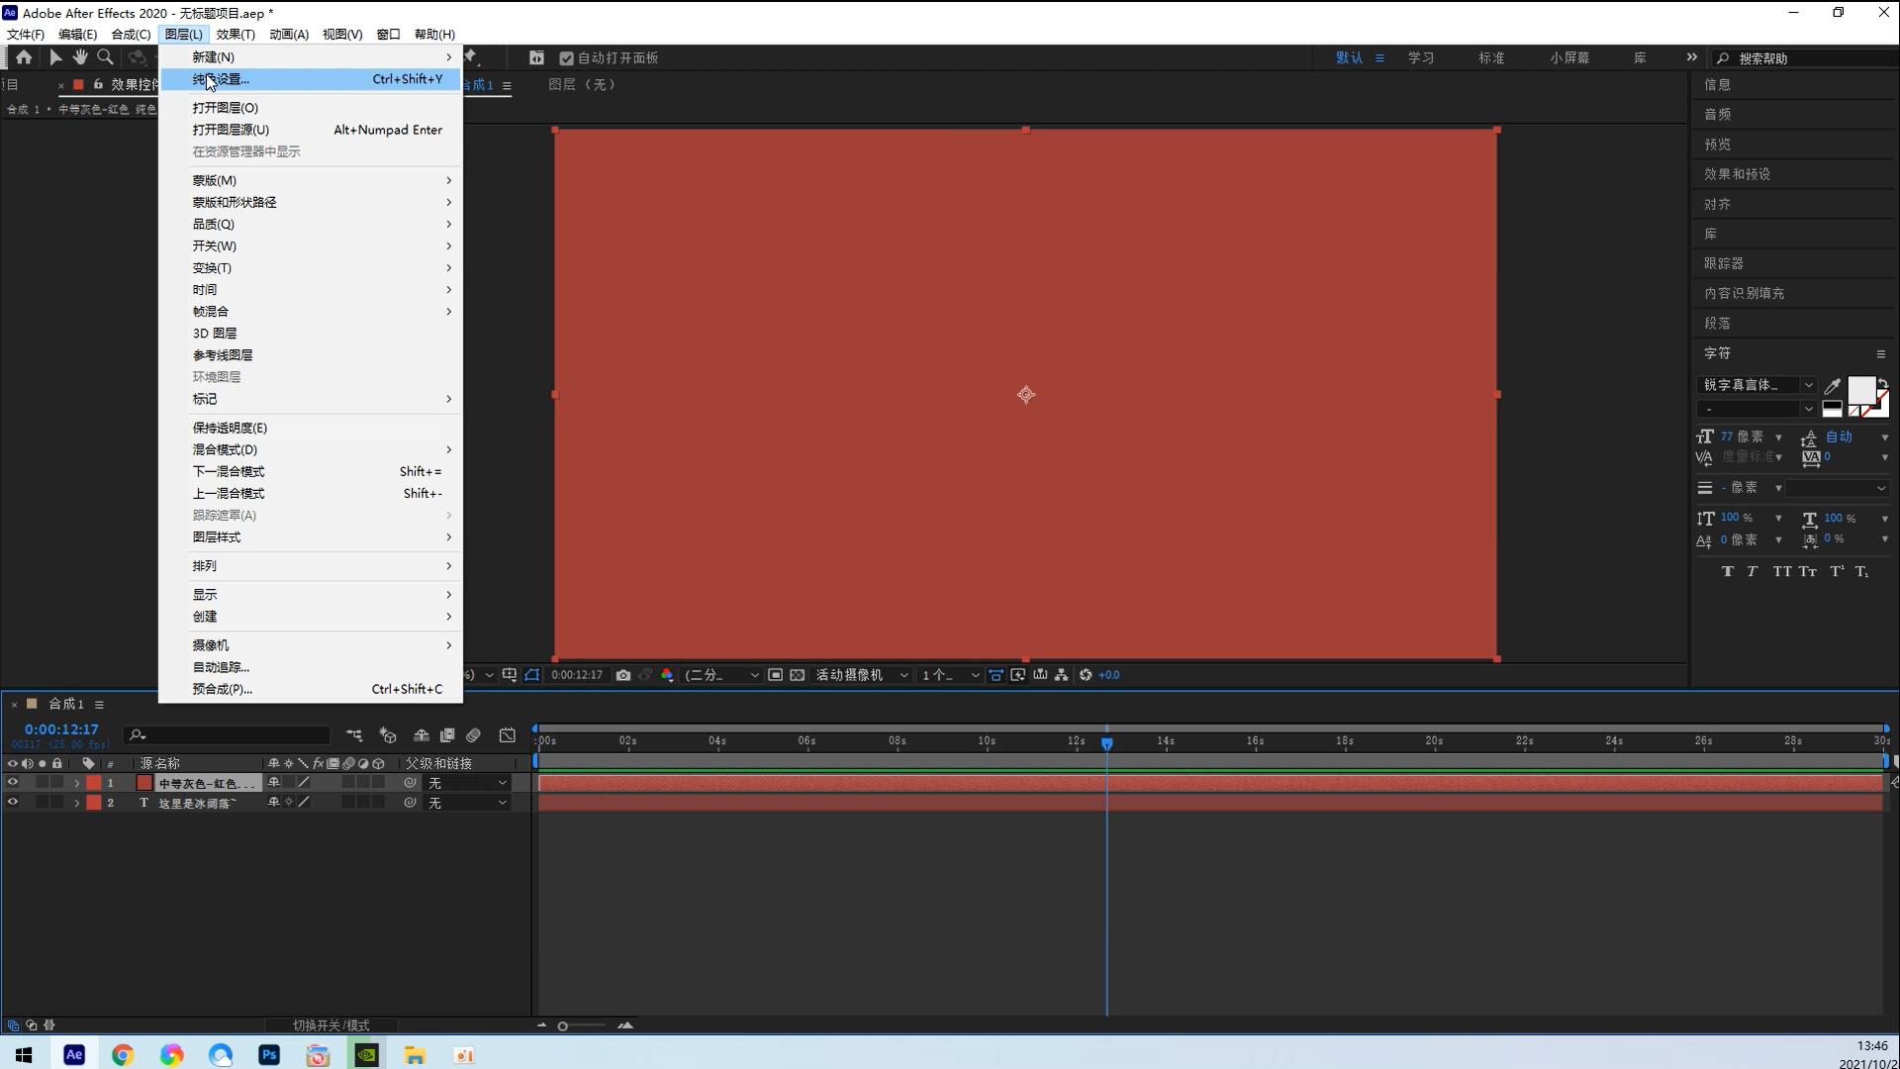Uncheck the auto-open panels checkbox

(x=567, y=58)
